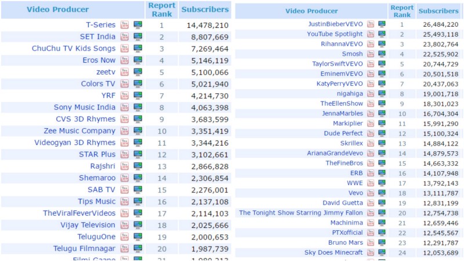
Task: Open the Eros Now producer link
Action: tap(98, 60)
